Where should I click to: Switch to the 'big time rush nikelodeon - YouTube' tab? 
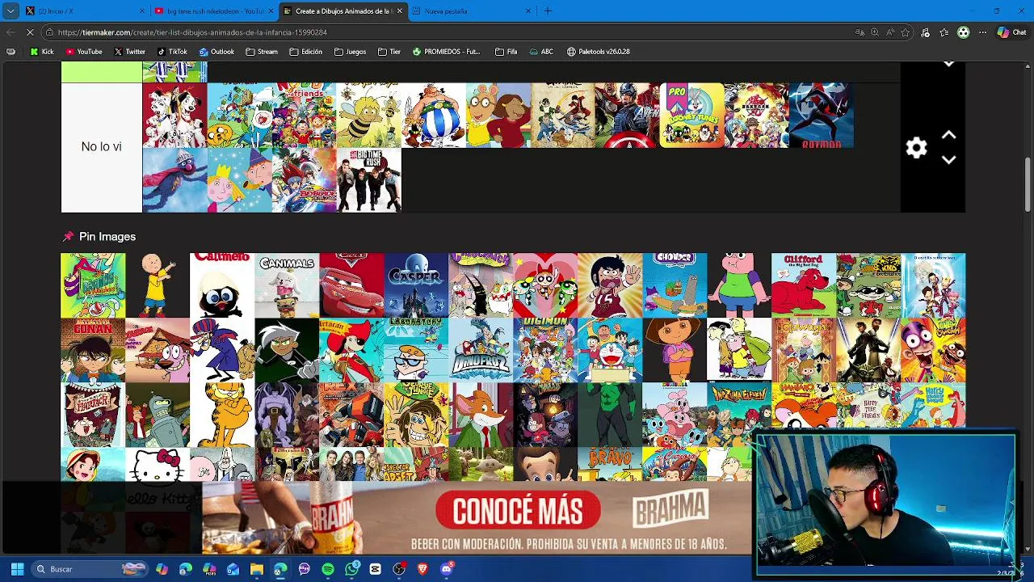(213, 11)
